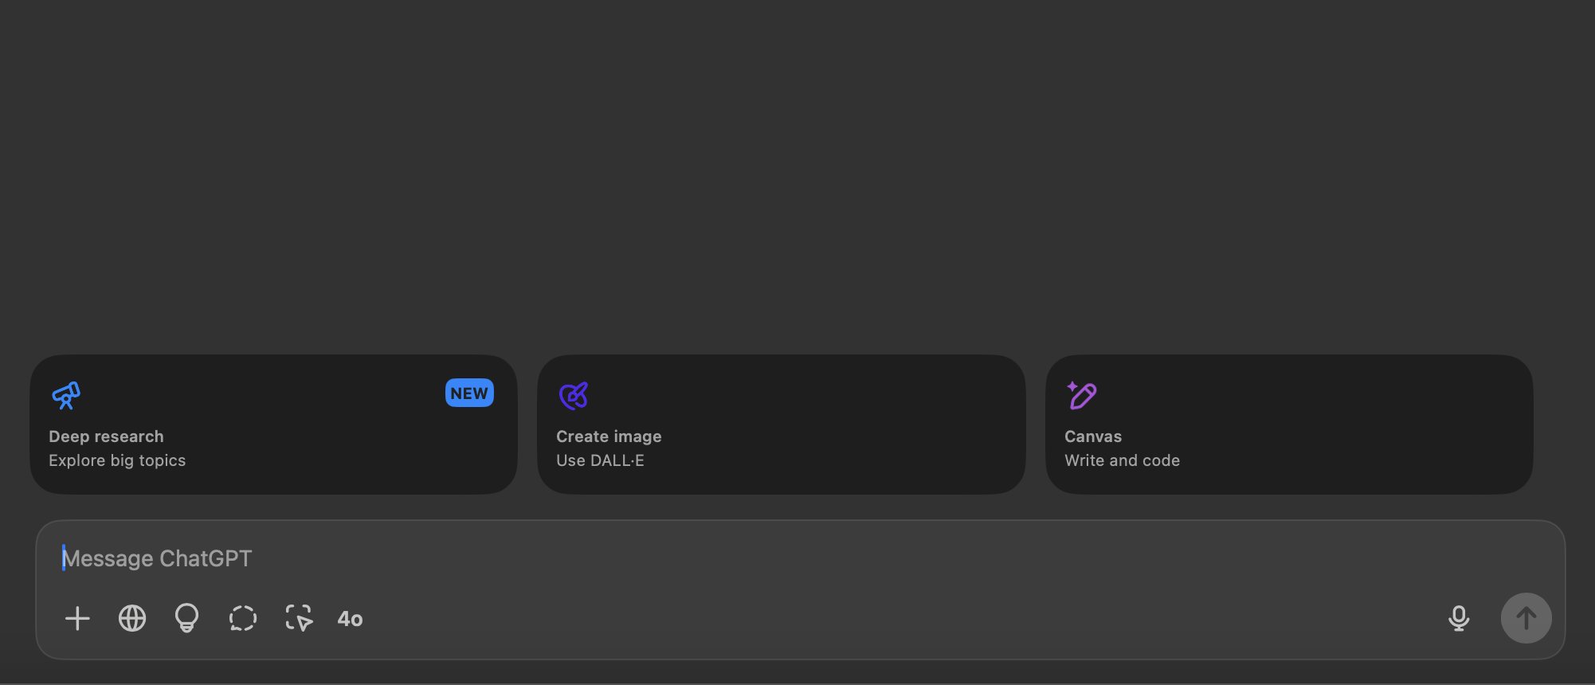Click the 'Use DALL·E' text
This screenshot has width=1595, height=685.
(x=600, y=460)
